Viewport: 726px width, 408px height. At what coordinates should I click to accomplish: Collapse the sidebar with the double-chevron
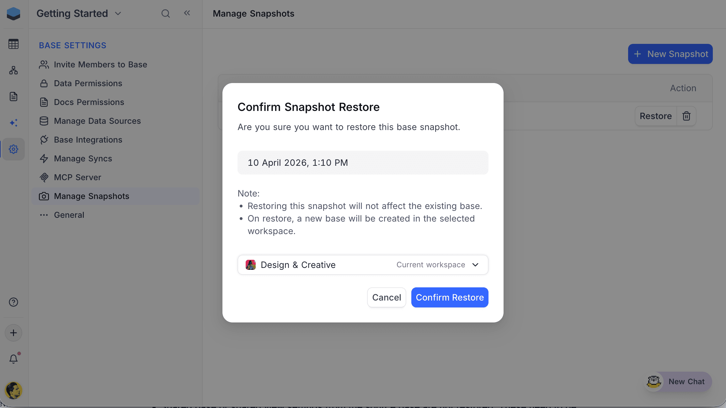tap(187, 13)
